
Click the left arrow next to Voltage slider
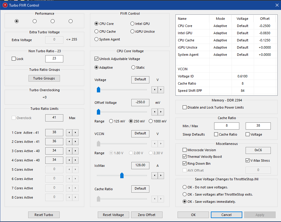[155, 90]
